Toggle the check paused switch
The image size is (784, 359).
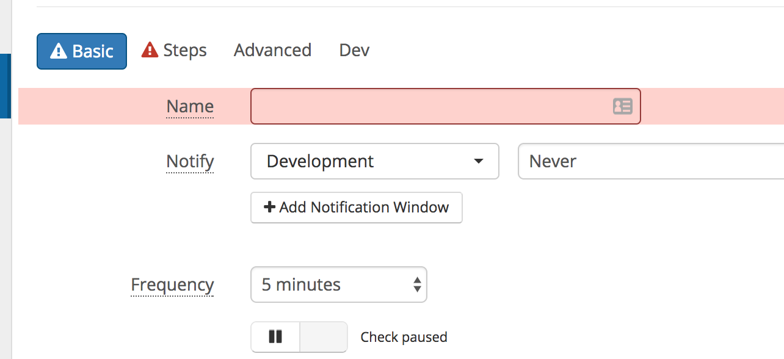[x=299, y=337]
